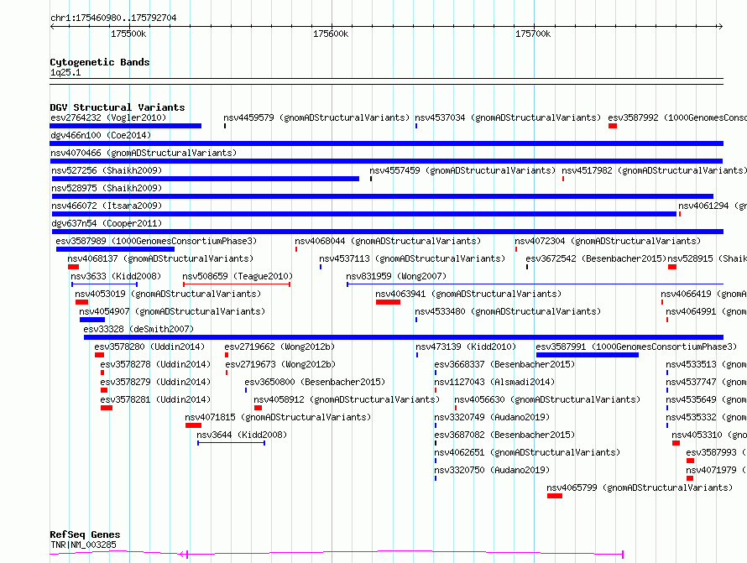Viewport: 747px width, 563px height.
Task: Select the blue span of nsv3644 (Kidd2008)
Action: click(x=231, y=443)
